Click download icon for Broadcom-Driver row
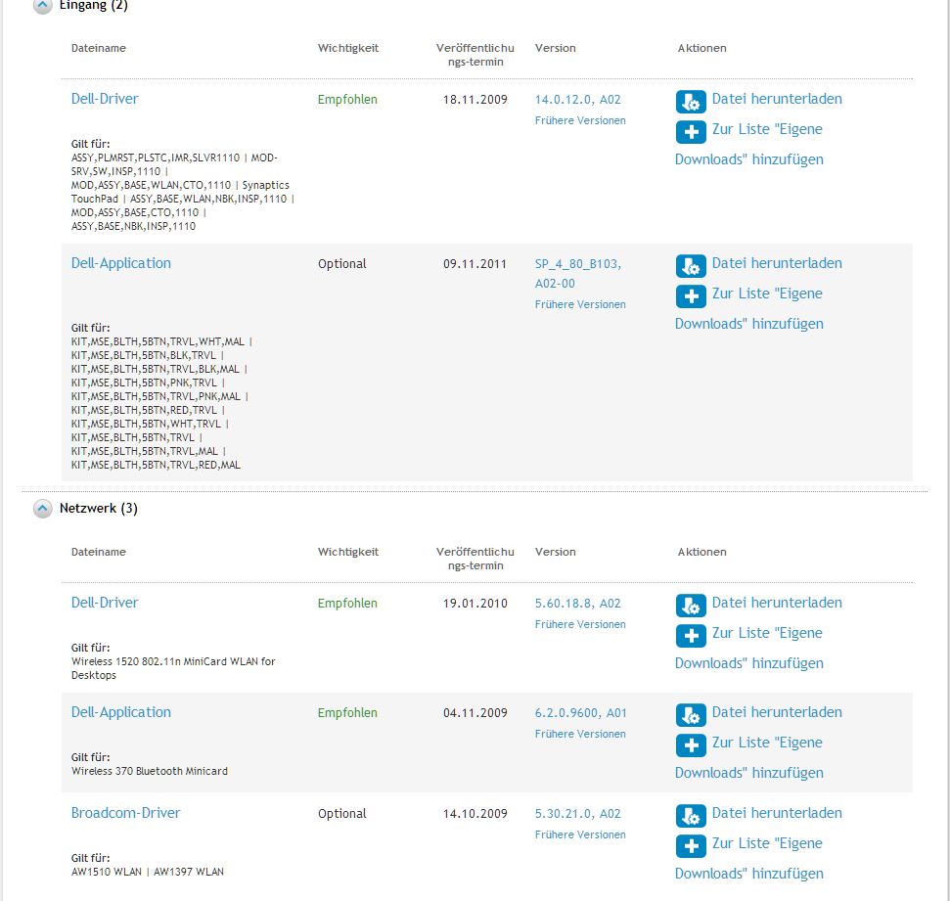950x901 pixels. tap(691, 816)
